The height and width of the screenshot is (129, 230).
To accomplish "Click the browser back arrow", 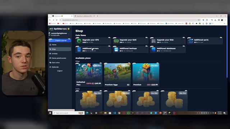I will (50, 20).
